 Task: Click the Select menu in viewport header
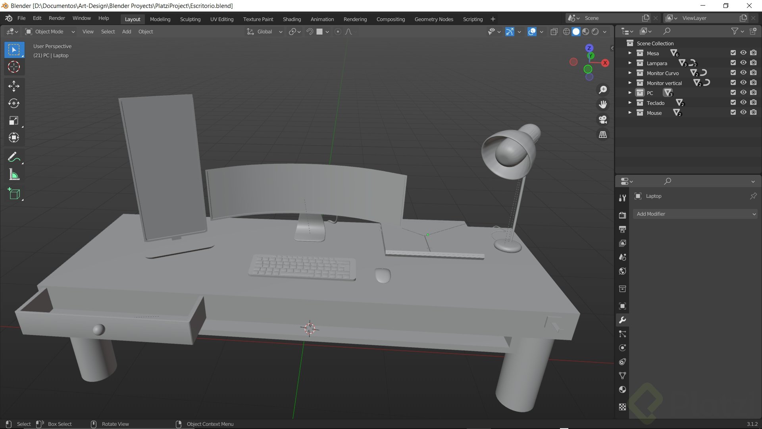108,32
